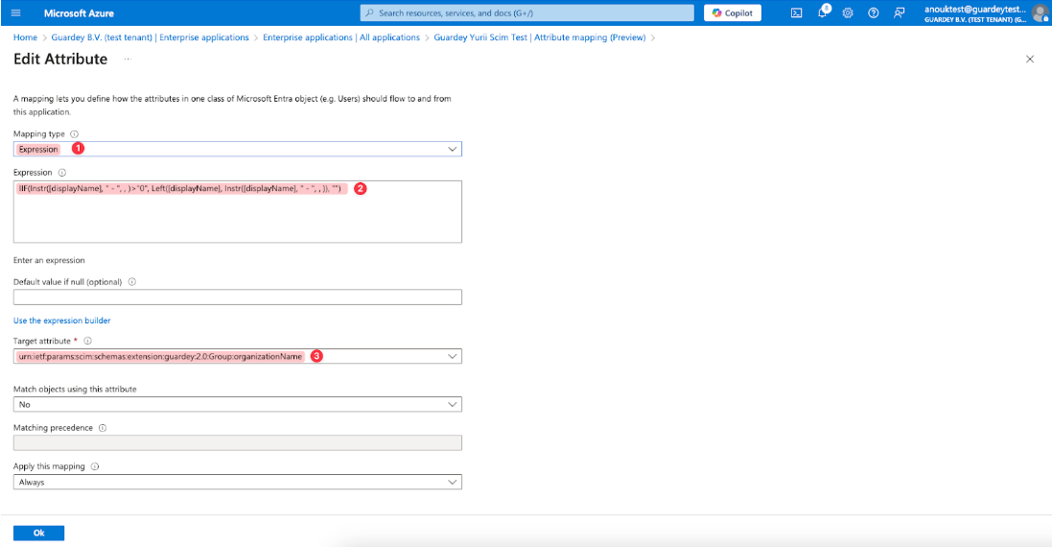Open the Azure portal hamburger menu
The height and width of the screenshot is (547, 1052).
[x=15, y=12]
